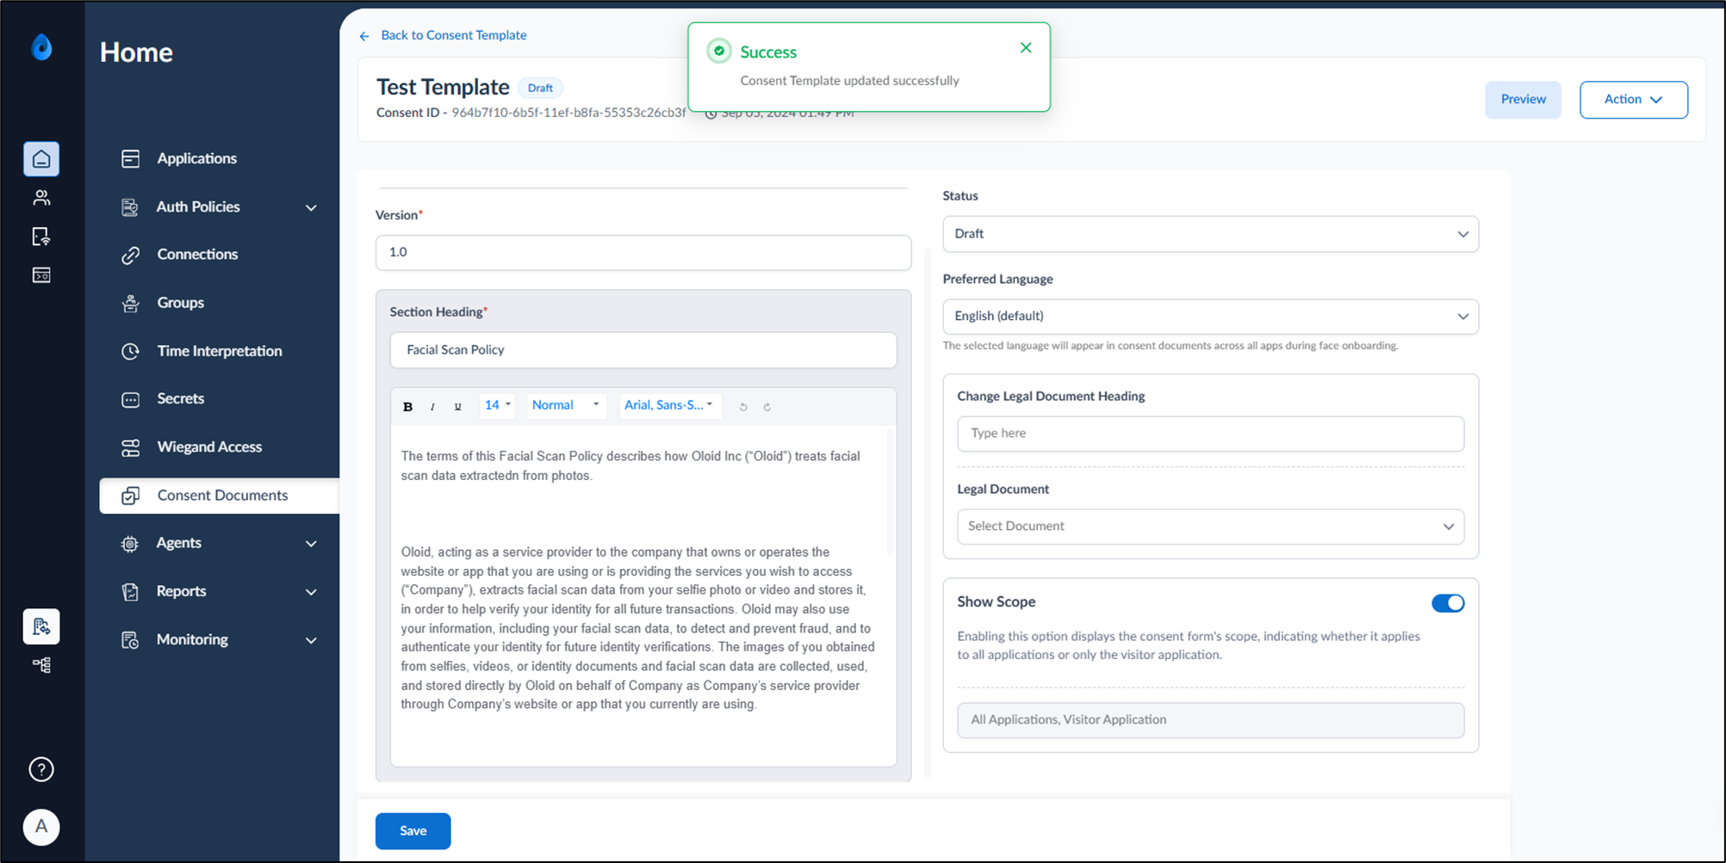Open the font size 14 dropdown

[x=498, y=405]
